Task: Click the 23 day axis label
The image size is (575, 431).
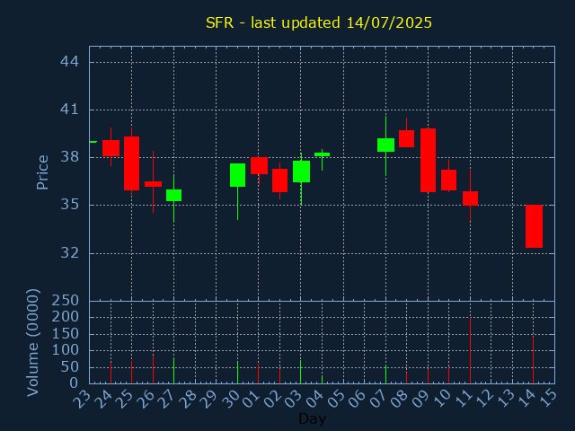Action: point(82,399)
